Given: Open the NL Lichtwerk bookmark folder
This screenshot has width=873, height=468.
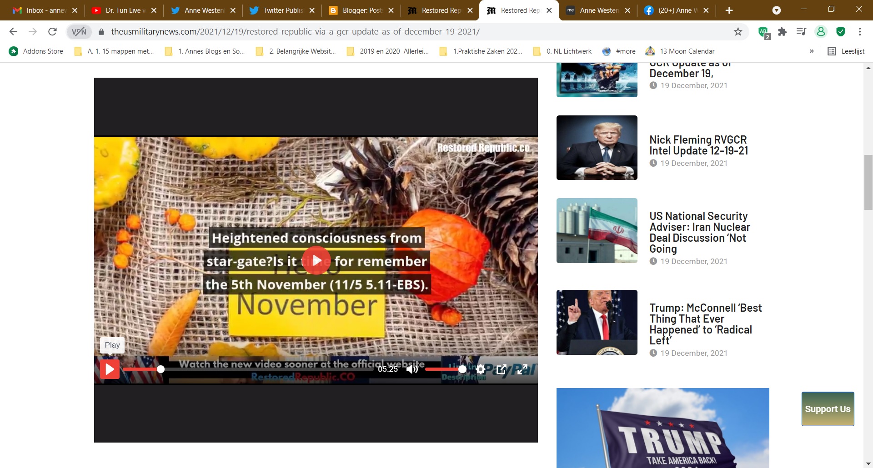Looking at the screenshot, I should [562, 51].
